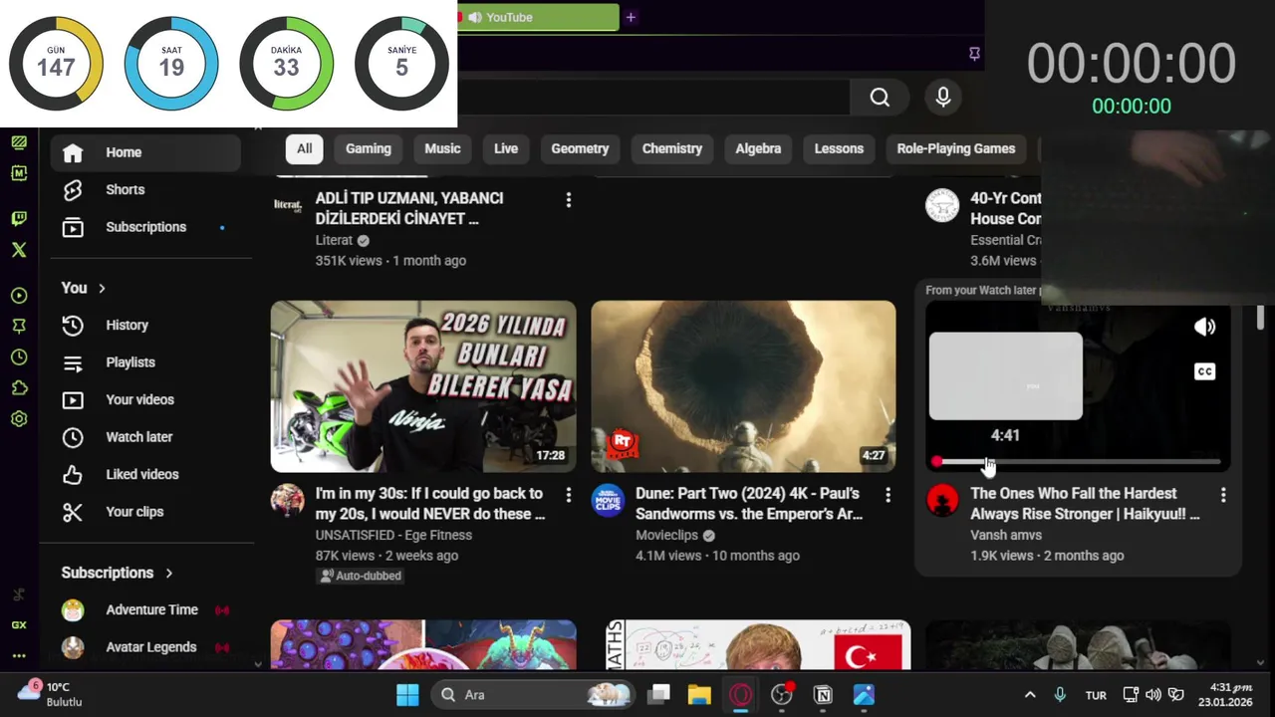This screenshot has height=717, width=1275.
Task: Filter feed by Gaming chip
Action: pos(369,148)
